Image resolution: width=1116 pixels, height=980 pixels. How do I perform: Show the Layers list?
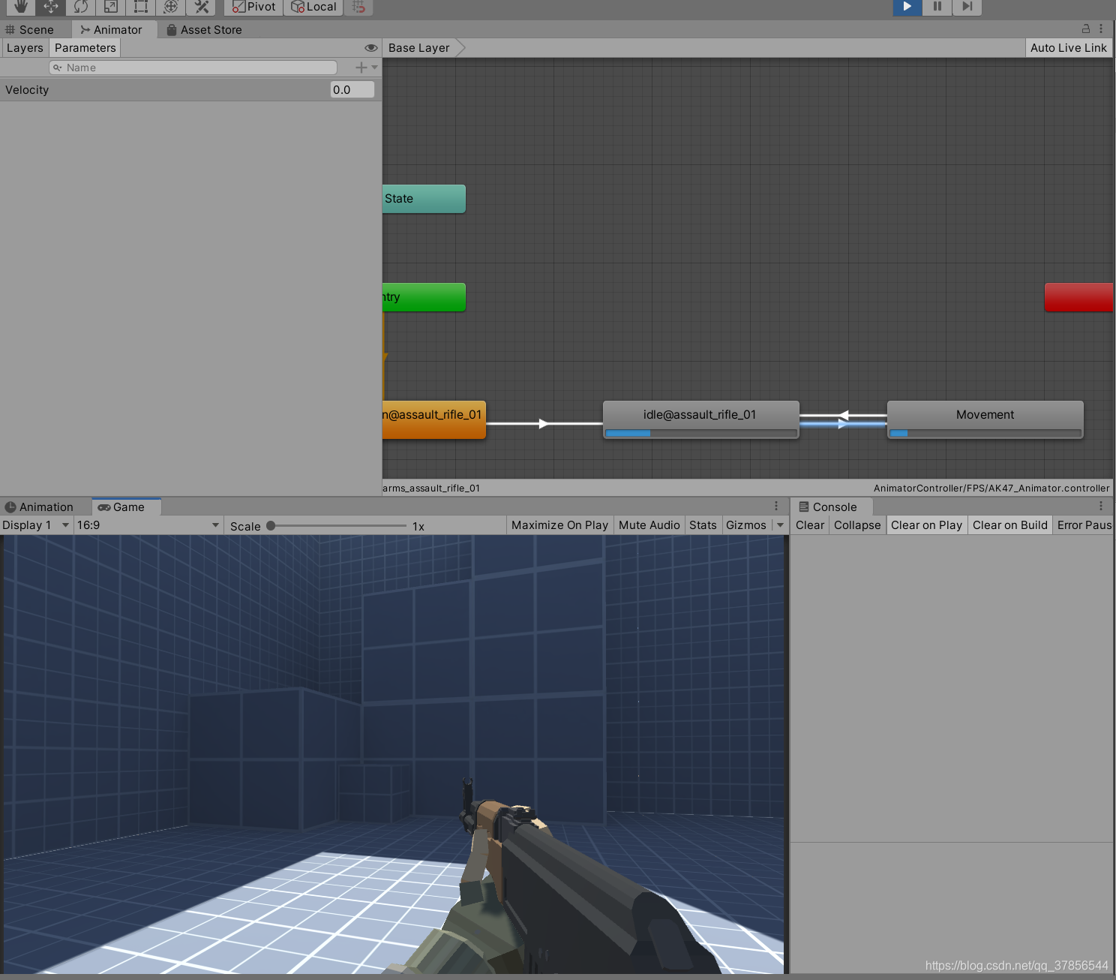(x=25, y=48)
